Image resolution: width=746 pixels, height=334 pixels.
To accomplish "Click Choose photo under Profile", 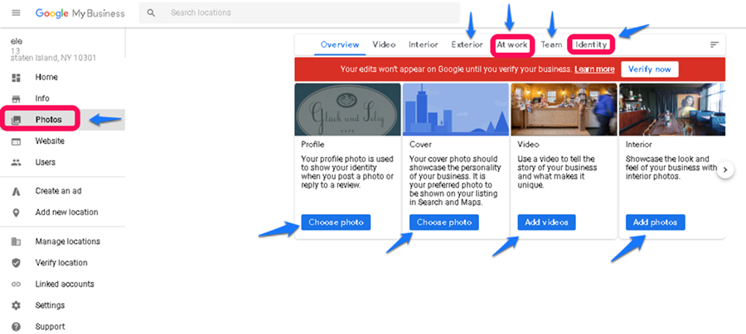I will click(336, 222).
